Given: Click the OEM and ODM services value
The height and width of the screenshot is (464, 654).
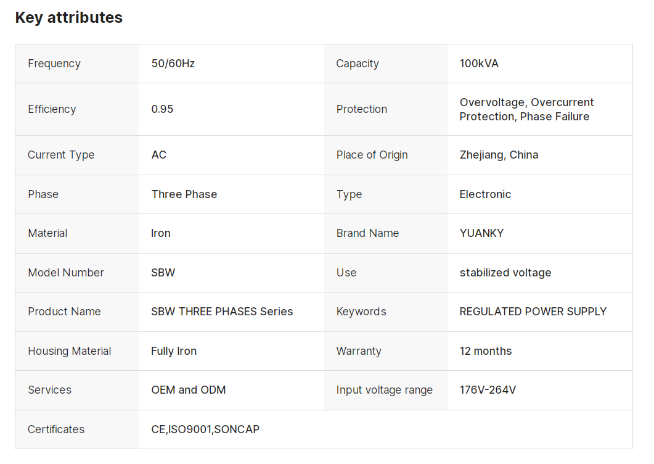Looking at the screenshot, I should (189, 390).
